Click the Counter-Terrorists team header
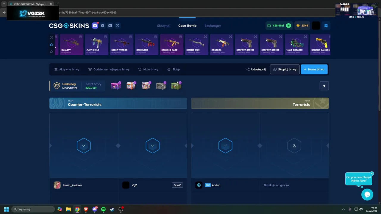Viewport: 381px width, 214px height. point(118,103)
